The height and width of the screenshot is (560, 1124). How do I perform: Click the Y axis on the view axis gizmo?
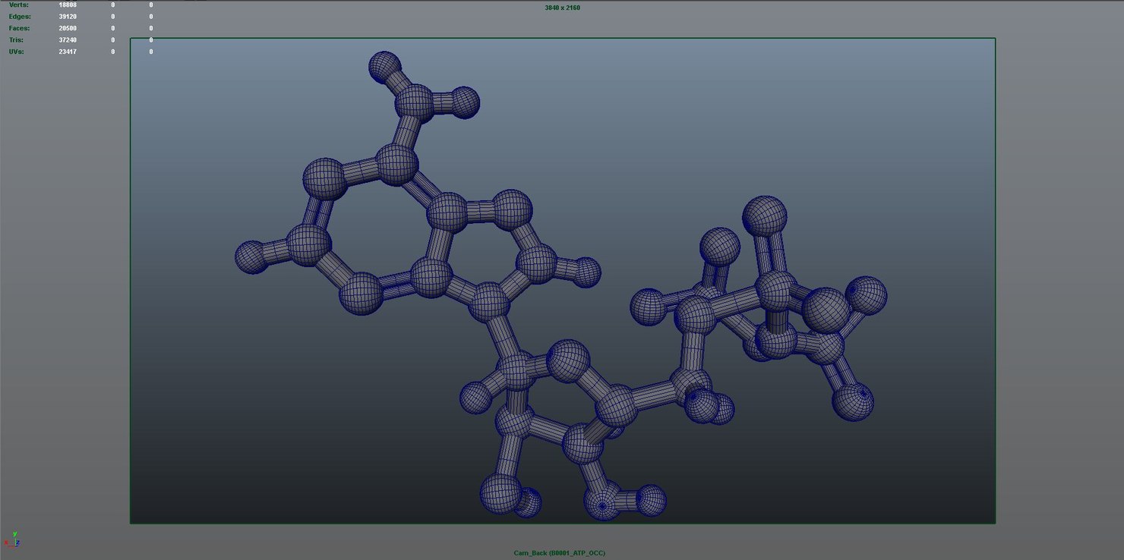(x=14, y=533)
